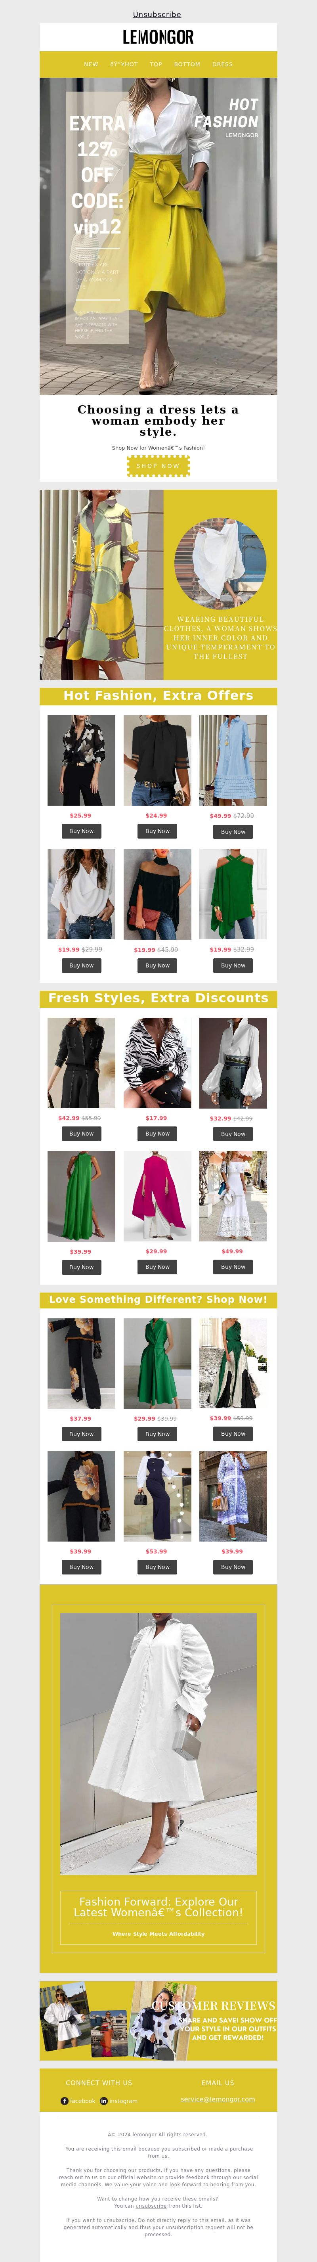Click the yellow dress hero banner
Screen dimensions: 317x2262
click(x=158, y=236)
